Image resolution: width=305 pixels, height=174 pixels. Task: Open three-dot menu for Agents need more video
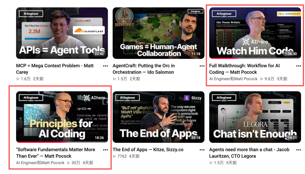click(299, 150)
